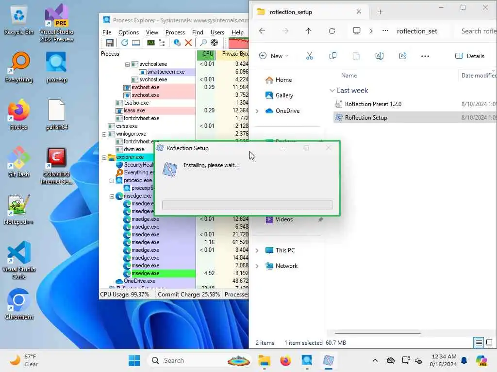Select the lsass.exe process row
The image size is (497, 372).
click(174, 110)
